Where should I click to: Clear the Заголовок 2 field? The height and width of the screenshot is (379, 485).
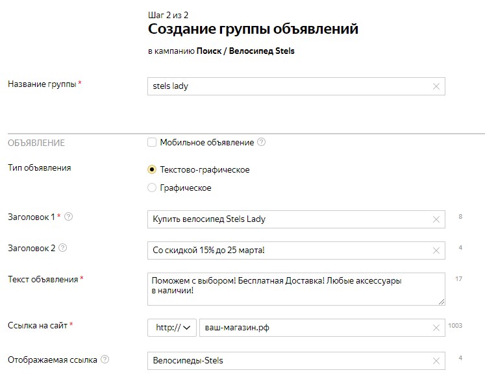pyautogui.click(x=436, y=251)
